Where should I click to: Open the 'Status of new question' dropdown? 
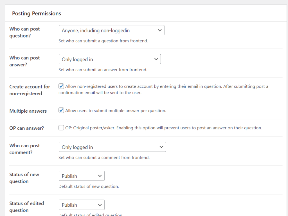[82, 176]
